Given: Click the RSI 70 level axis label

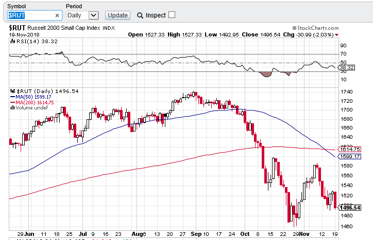Looking at the screenshot, I should coord(344,54).
